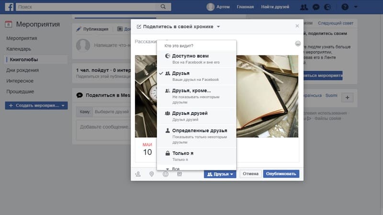Click the add location pin icon
Screen dimensions: 383x215
point(152,174)
